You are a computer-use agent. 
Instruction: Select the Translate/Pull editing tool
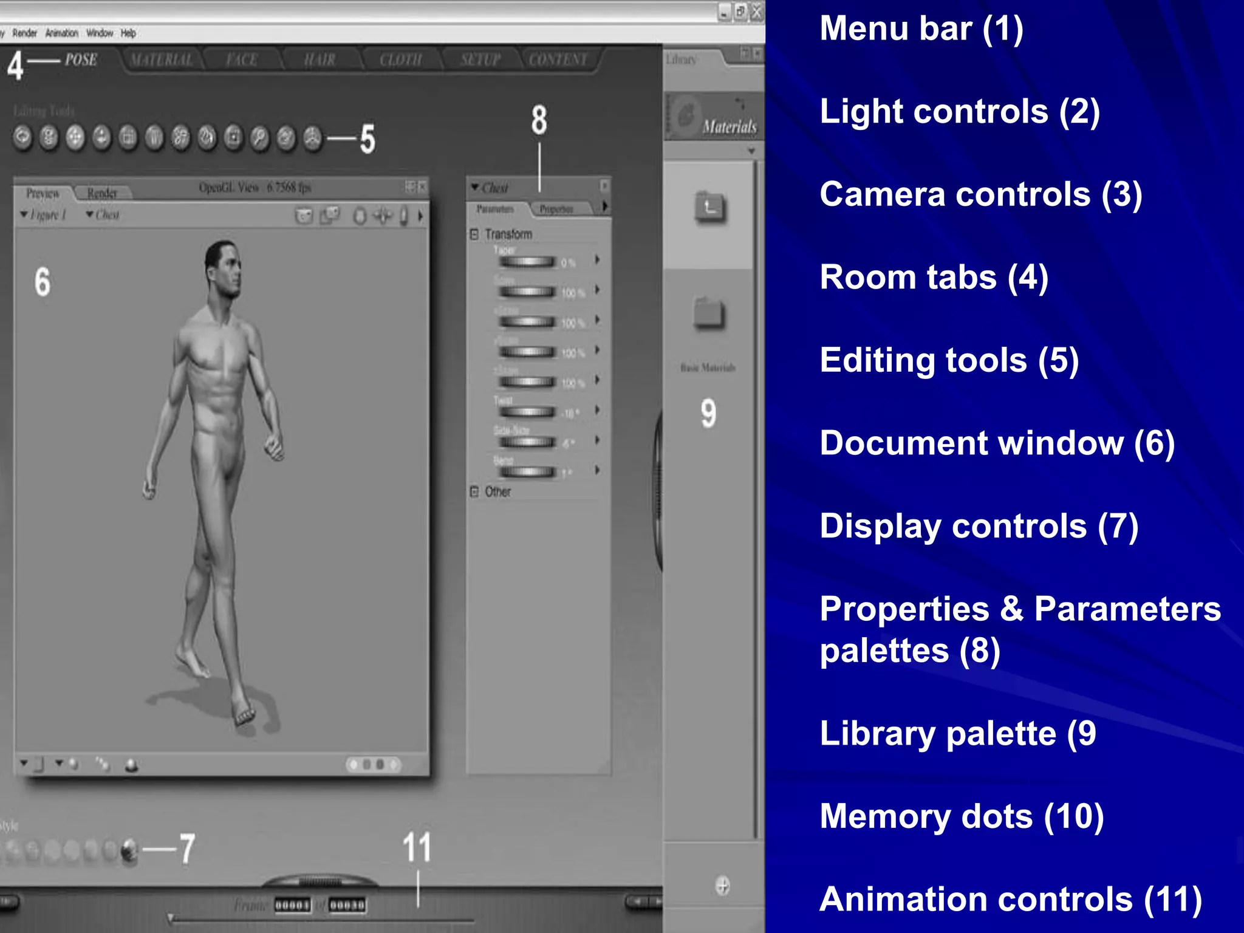(75, 138)
